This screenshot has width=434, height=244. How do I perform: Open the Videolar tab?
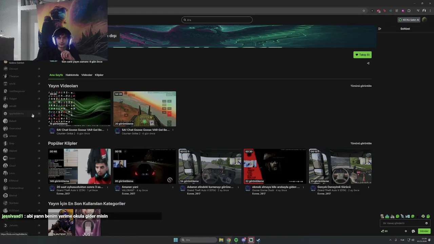[87, 75]
